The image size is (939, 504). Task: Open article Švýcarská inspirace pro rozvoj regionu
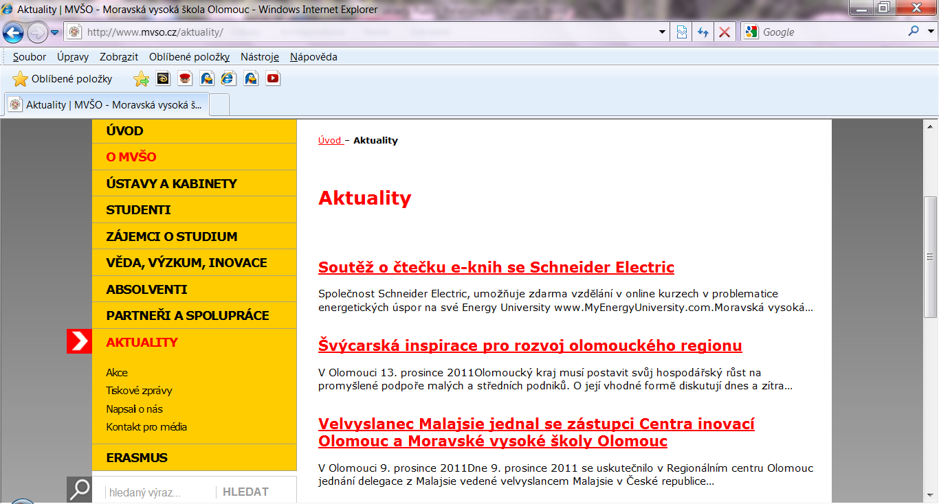530,345
